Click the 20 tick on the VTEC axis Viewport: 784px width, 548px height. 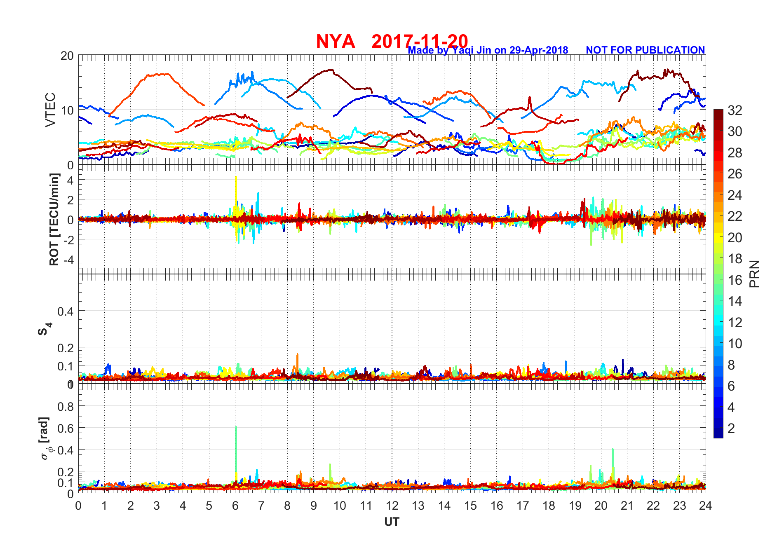pyautogui.click(x=67, y=56)
